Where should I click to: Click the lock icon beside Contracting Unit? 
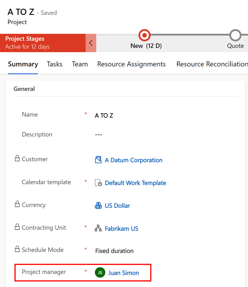coord(17,227)
